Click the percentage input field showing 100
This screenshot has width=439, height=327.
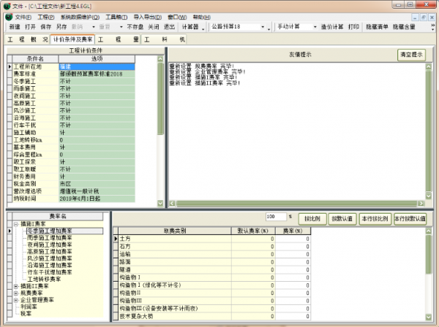[x=276, y=217]
